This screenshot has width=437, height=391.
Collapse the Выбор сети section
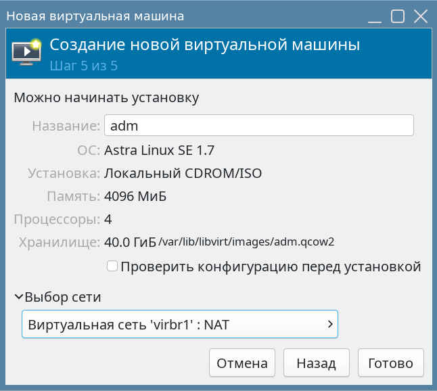coord(19,297)
